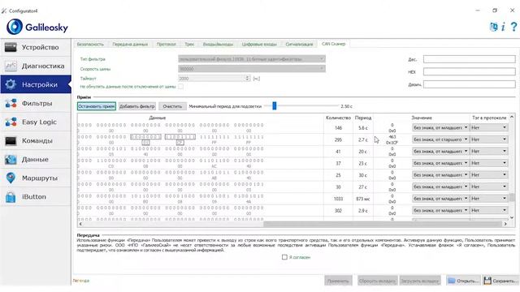This screenshot has width=520, height=292.
Task: Click the value cell '0x1CF'
Action: (392, 143)
